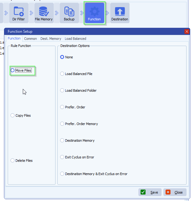Viewport: 193px width, 201px height.
Task: Switch to the Dest. Memory tab
Action: tap(51, 39)
